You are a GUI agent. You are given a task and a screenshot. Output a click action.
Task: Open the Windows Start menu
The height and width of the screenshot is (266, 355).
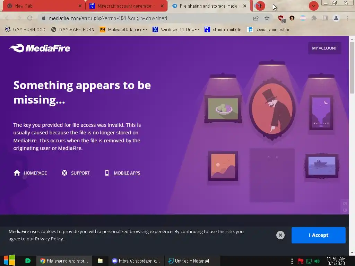pyautogui.click(x=9, y=260)
